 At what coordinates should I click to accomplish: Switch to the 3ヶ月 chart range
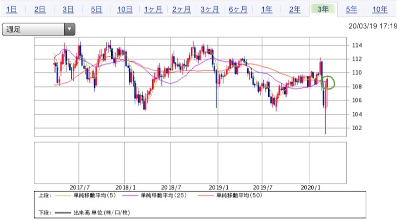point(210,10)
